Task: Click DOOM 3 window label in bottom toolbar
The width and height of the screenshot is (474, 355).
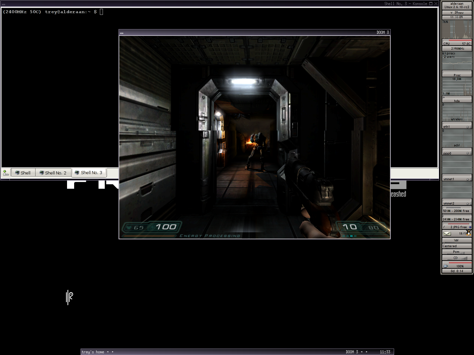Action: [352, 352]
